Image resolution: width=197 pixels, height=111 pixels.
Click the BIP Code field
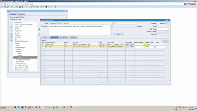tap(163, 29)
